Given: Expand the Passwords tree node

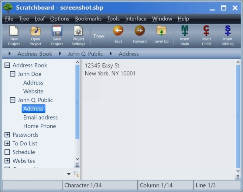Looking at the screenshot, I should (7, 135).
